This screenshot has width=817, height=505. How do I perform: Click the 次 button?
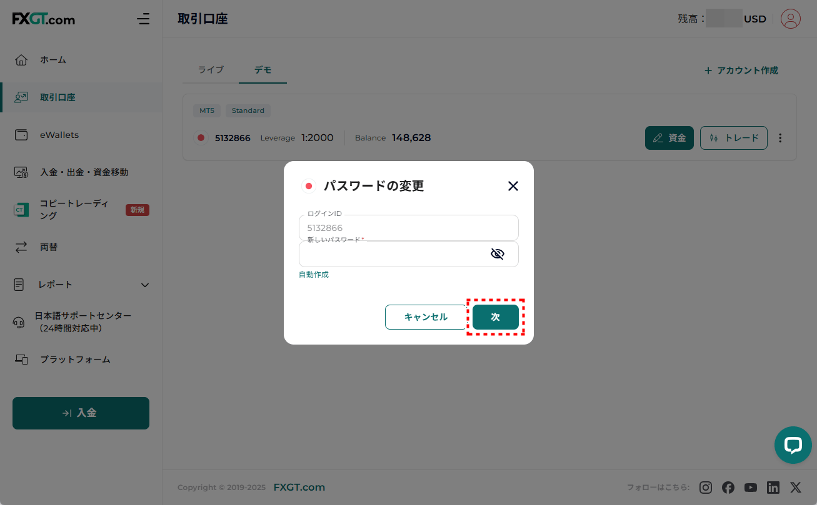click(x=495, y=317)
